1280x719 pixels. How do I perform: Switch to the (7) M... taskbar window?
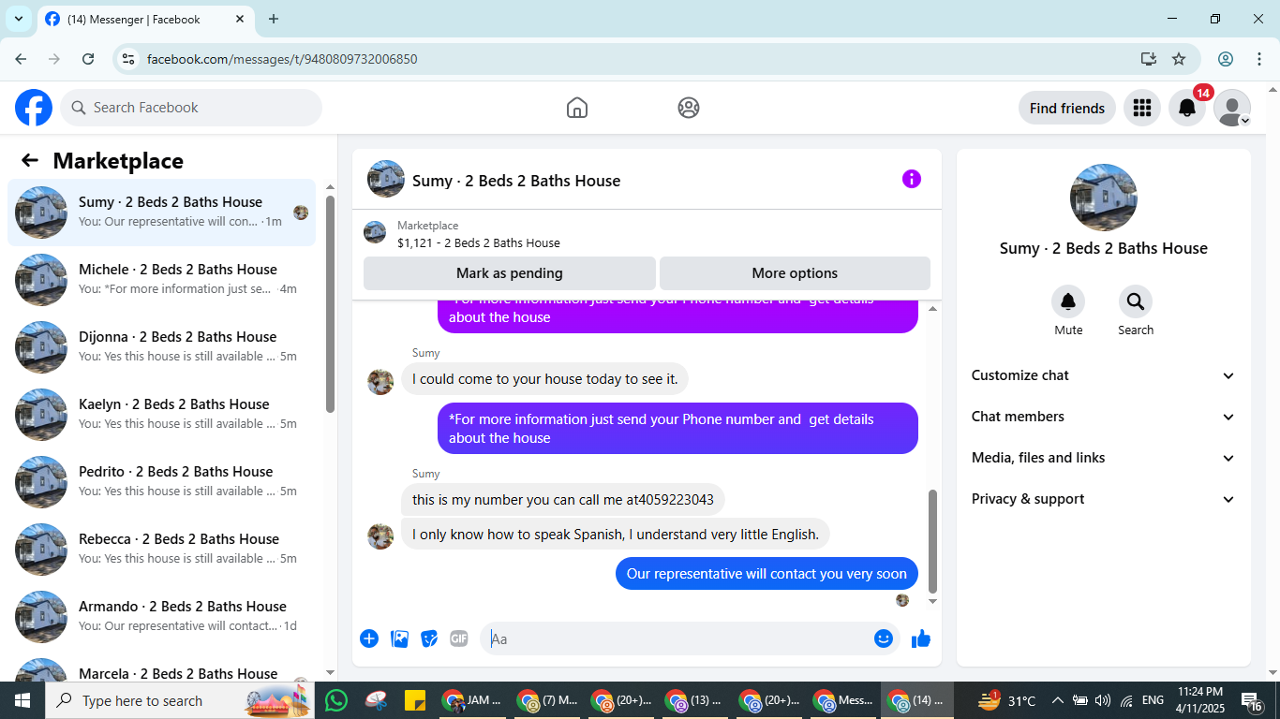click(x=549, y=700)
